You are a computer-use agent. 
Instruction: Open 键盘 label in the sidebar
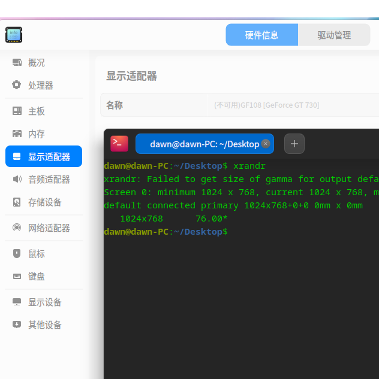point(37,277)
